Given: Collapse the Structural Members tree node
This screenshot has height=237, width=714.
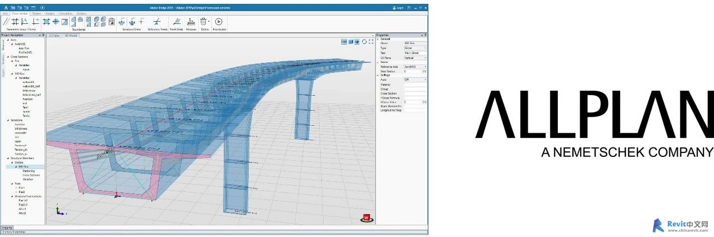Looking at the screenshot, I should [x=8, y=158].
